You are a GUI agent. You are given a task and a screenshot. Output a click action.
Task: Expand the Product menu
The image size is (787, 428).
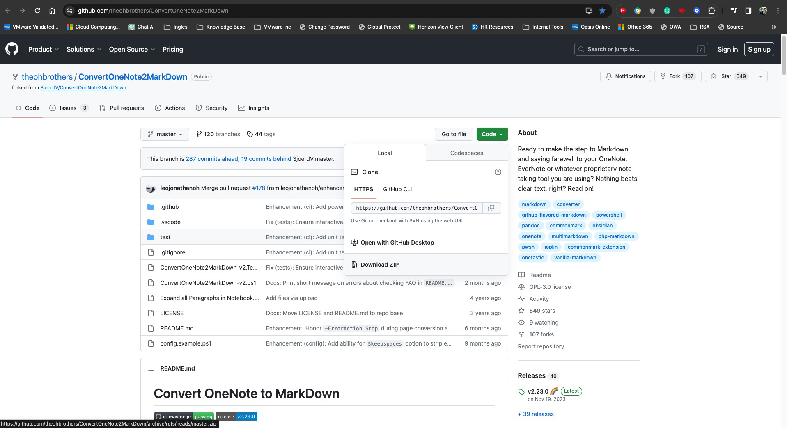pyautogui.click(x=44, y=49)
